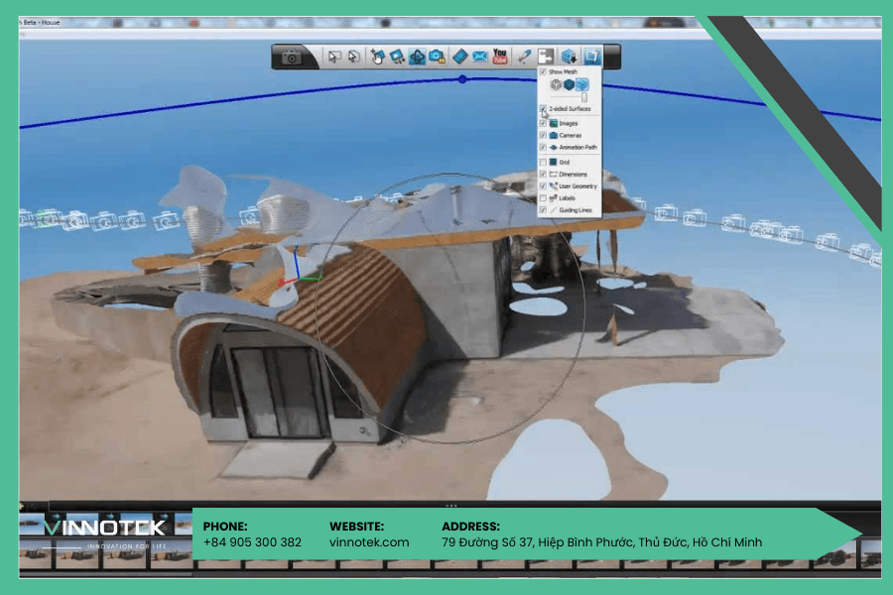The height and width of the screenshot is (595, 893).
Task: Select the blue ruler measure tool
Action: (459, 57)
